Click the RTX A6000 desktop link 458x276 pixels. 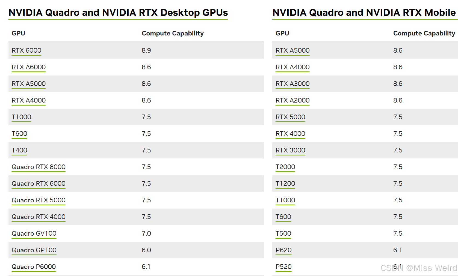(x=29, y=67)
